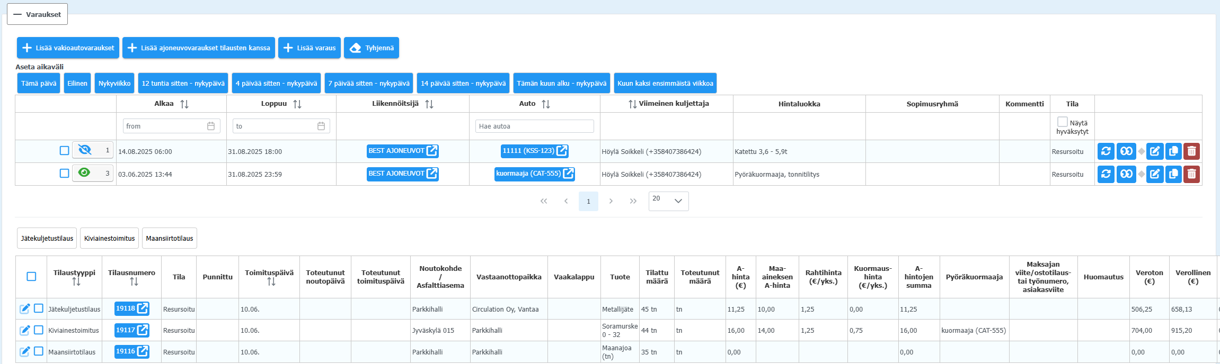Click pencil edit icon for order 19118
1220x364 pixels.
(24, 309)
